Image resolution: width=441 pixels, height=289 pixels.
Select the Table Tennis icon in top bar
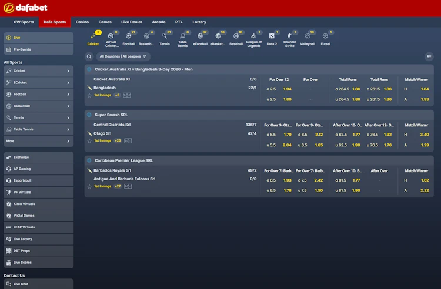coord(182,39)
